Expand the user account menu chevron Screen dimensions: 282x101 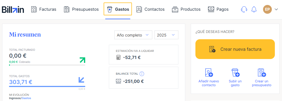pos(276,9)
